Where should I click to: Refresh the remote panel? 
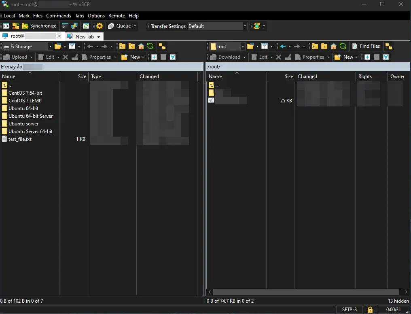tap(343, 47)
